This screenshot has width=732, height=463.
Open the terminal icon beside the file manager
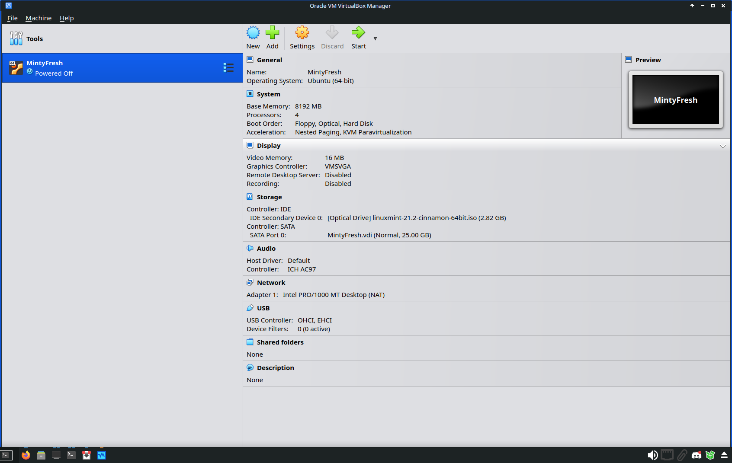pyautogui.click(x=71, y=455)
